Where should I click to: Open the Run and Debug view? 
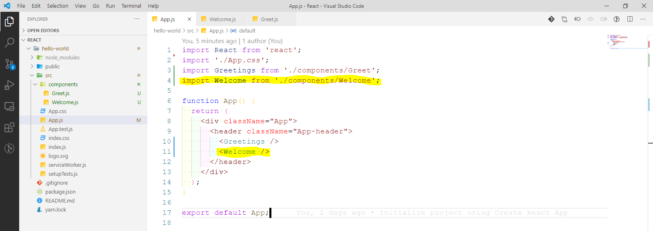pyautogui.click(x=9, y=85)
